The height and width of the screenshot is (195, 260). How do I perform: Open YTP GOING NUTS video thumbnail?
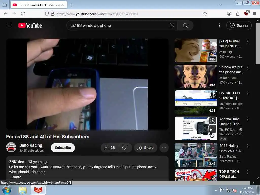click(196, 51)
